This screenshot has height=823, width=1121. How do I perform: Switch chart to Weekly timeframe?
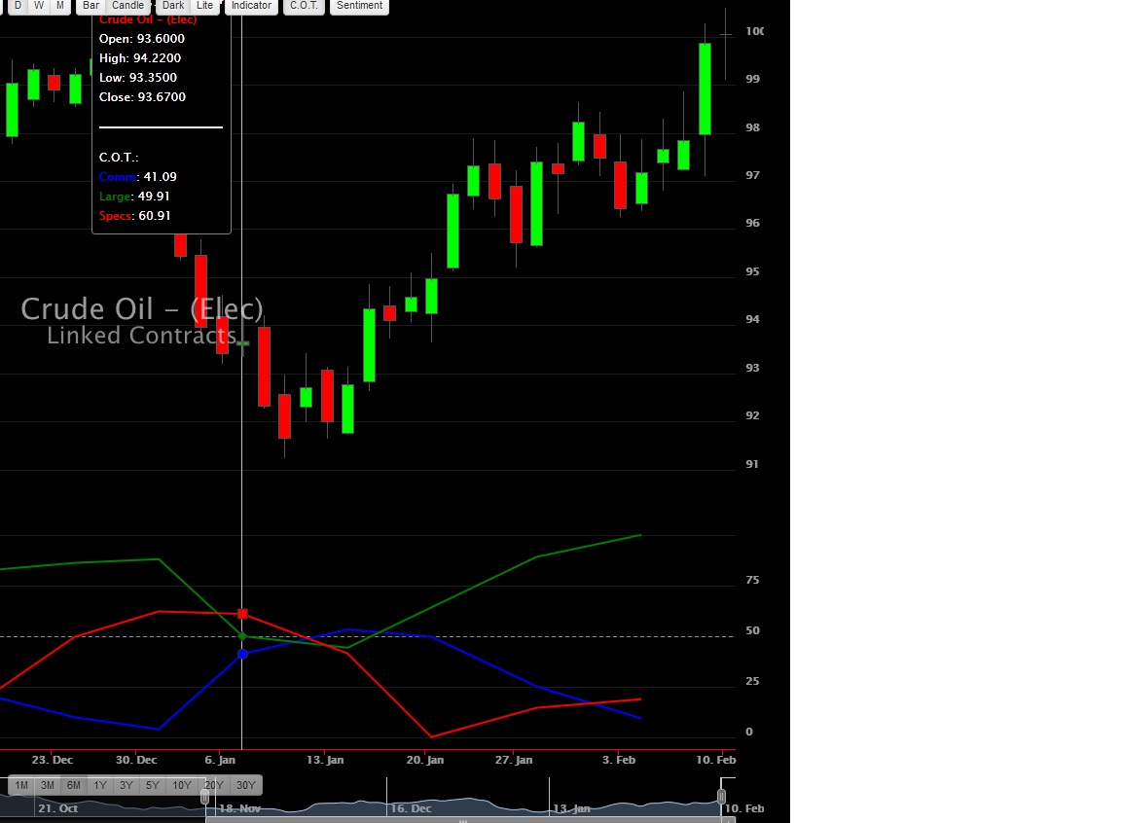[x=38, y=6]
